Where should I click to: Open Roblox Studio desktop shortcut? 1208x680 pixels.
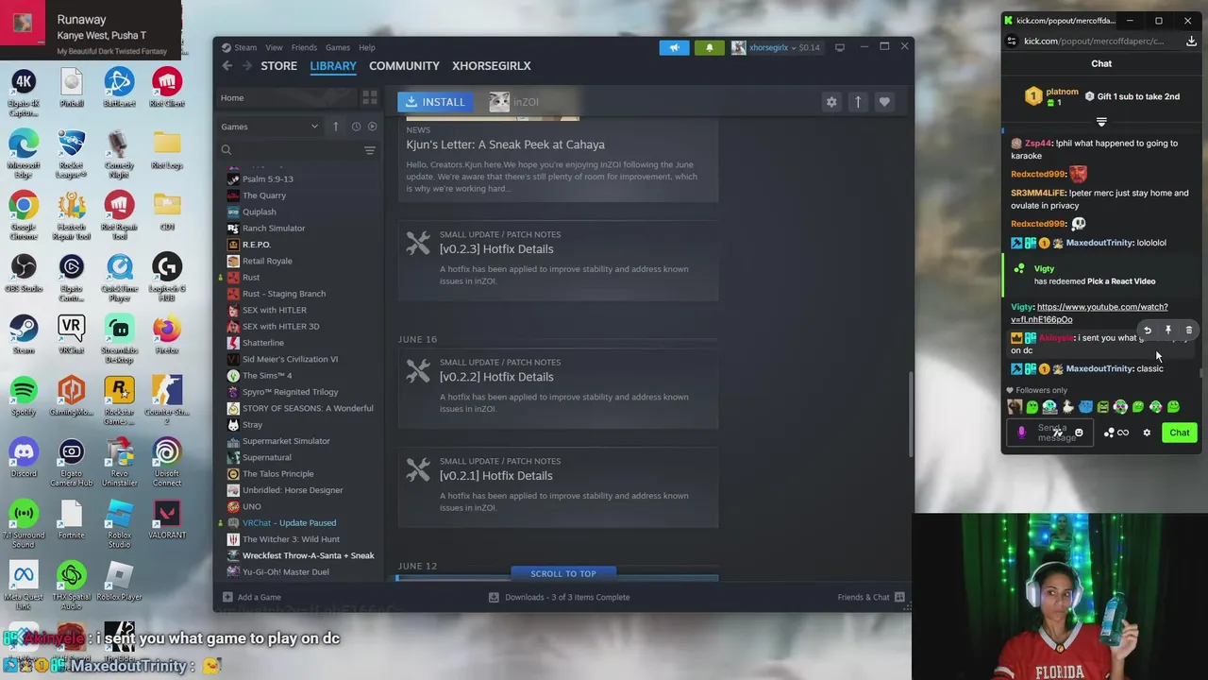pyautogui.click(x=119, y=525)
